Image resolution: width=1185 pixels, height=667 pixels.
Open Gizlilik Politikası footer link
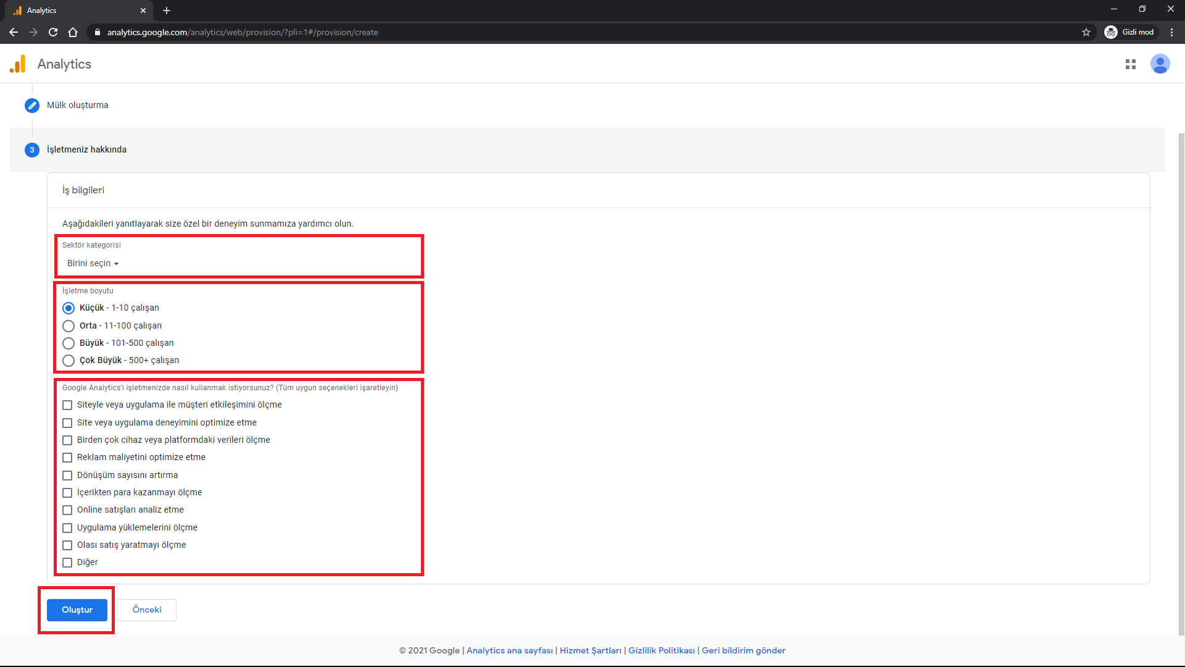[662, 651]
